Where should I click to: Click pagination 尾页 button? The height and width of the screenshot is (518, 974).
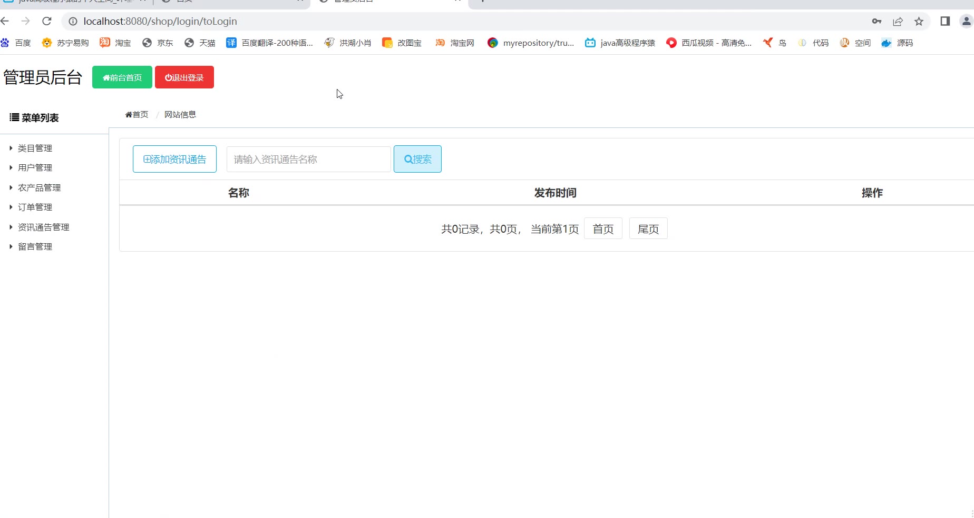click(x=648, y=228)
